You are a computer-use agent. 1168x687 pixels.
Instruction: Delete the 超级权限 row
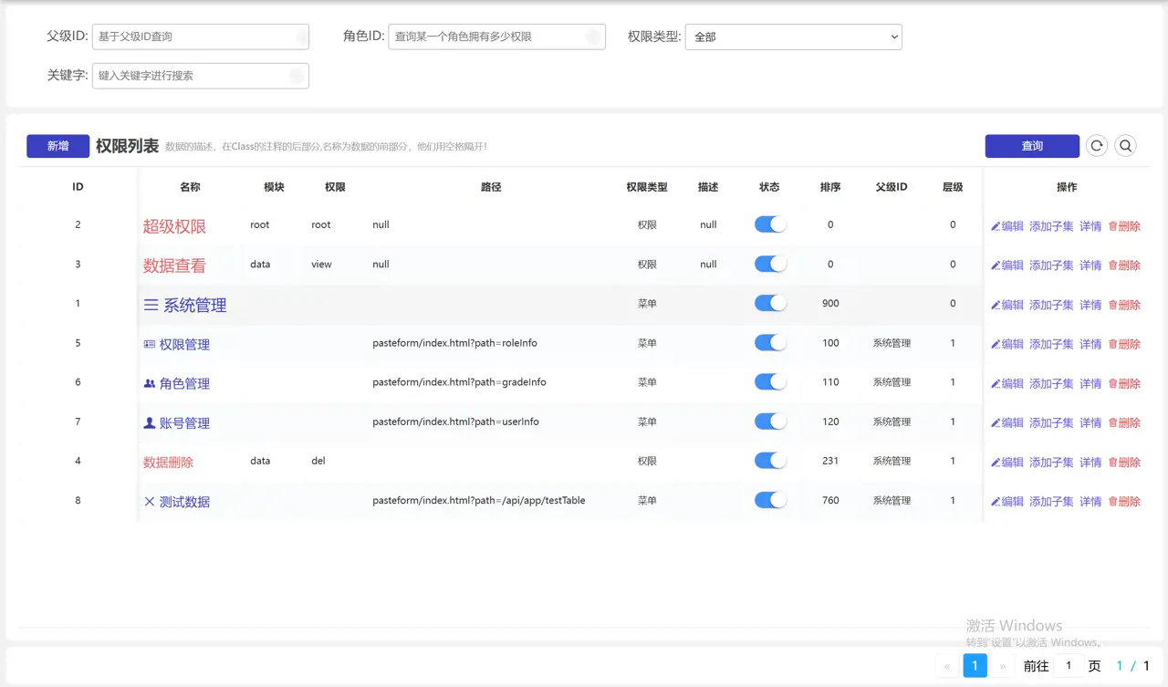1124,226
